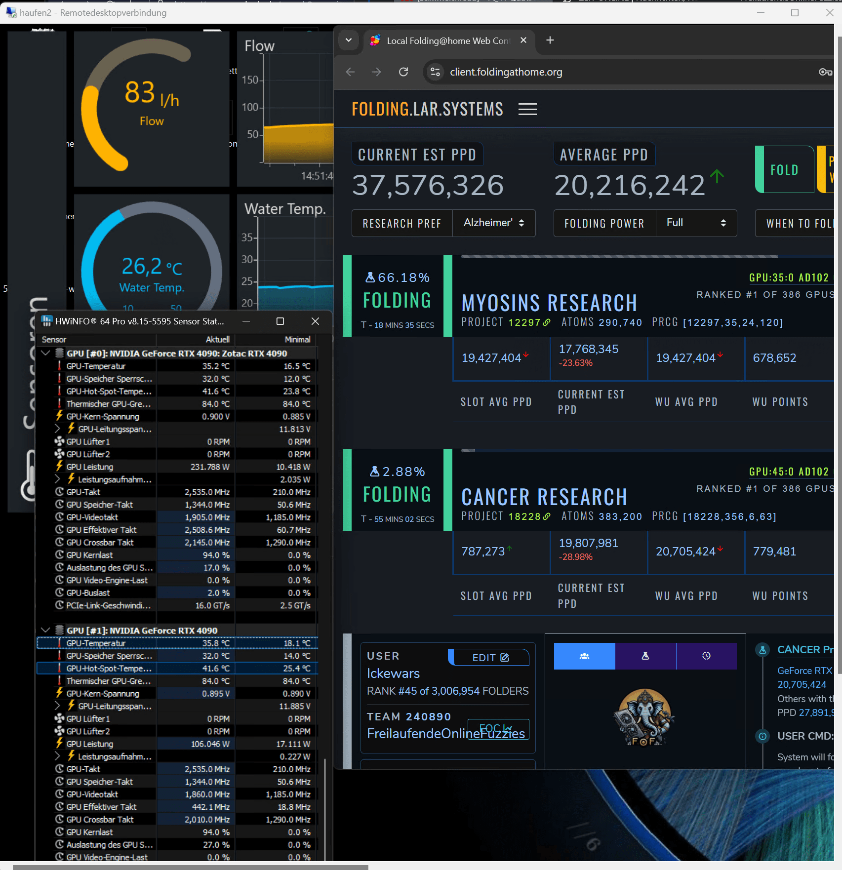Click the clock icon for PCIe-Link-Geschwindigkeit

coord(59,605)
